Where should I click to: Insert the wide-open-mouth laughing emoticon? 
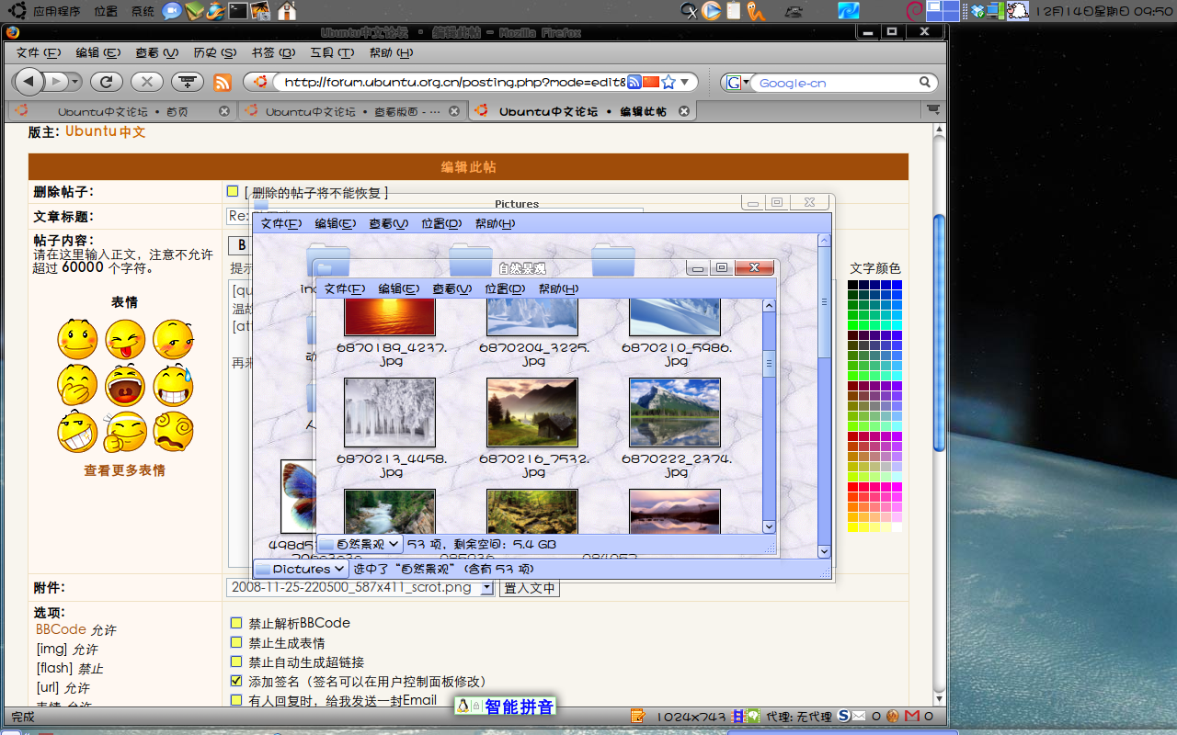[125, 386]
